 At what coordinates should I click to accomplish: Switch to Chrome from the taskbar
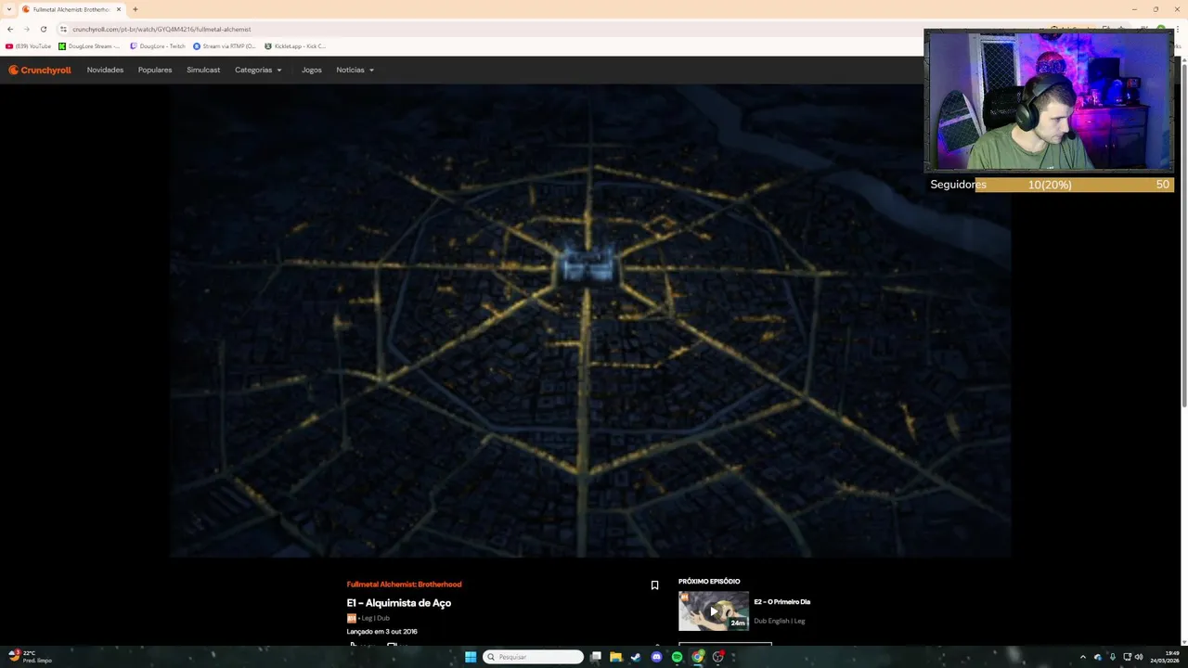click(x=697, y=657)
